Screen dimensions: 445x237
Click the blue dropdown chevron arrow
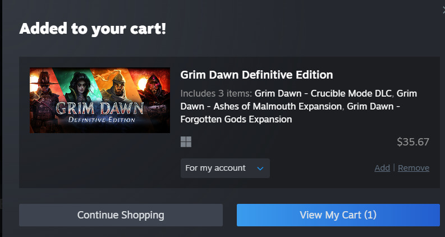click(260, 168)
